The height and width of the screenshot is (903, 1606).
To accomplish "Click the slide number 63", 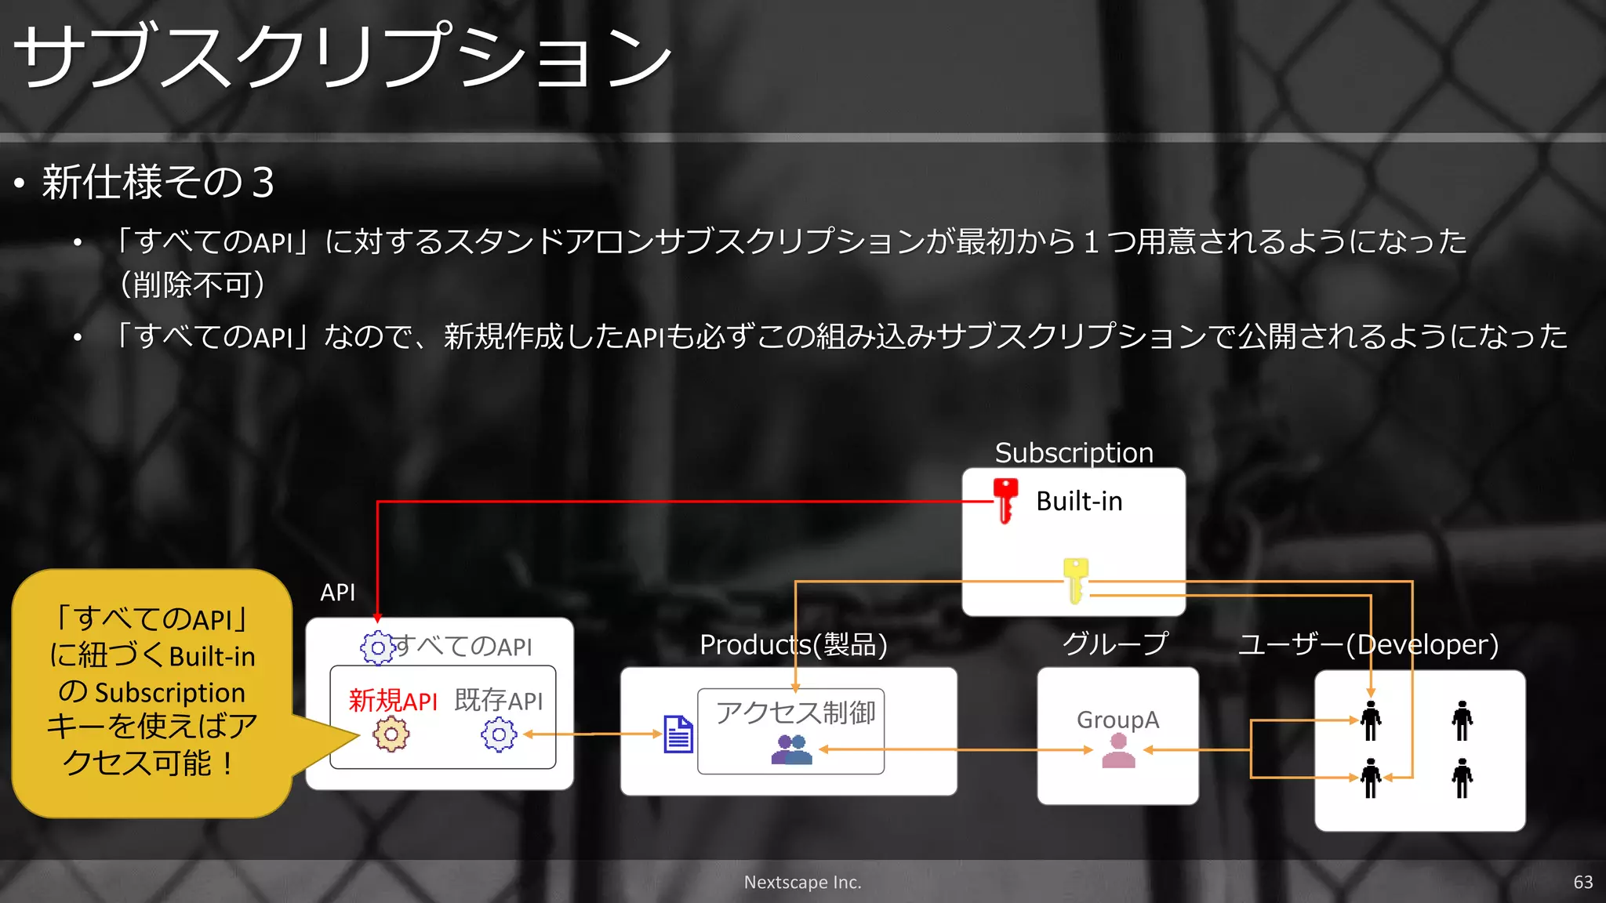I will (x=1583, y=882).
